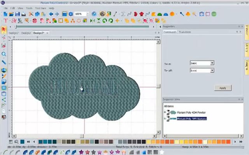249x155 pixels.
Task: Expand the Floriani Poly 434 Pewter tree node
Action: [165, 112]
